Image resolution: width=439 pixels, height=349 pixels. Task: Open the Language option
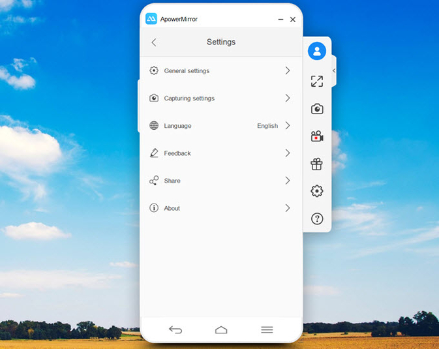221,125
